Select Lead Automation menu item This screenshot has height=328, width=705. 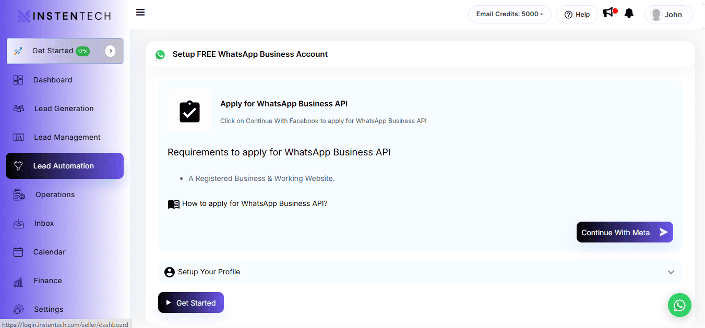(65, 166)
